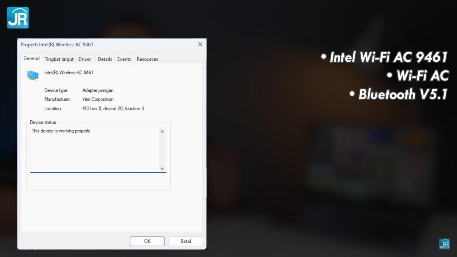
Task: Switch to the Driver tab
Action: point(85,59)
